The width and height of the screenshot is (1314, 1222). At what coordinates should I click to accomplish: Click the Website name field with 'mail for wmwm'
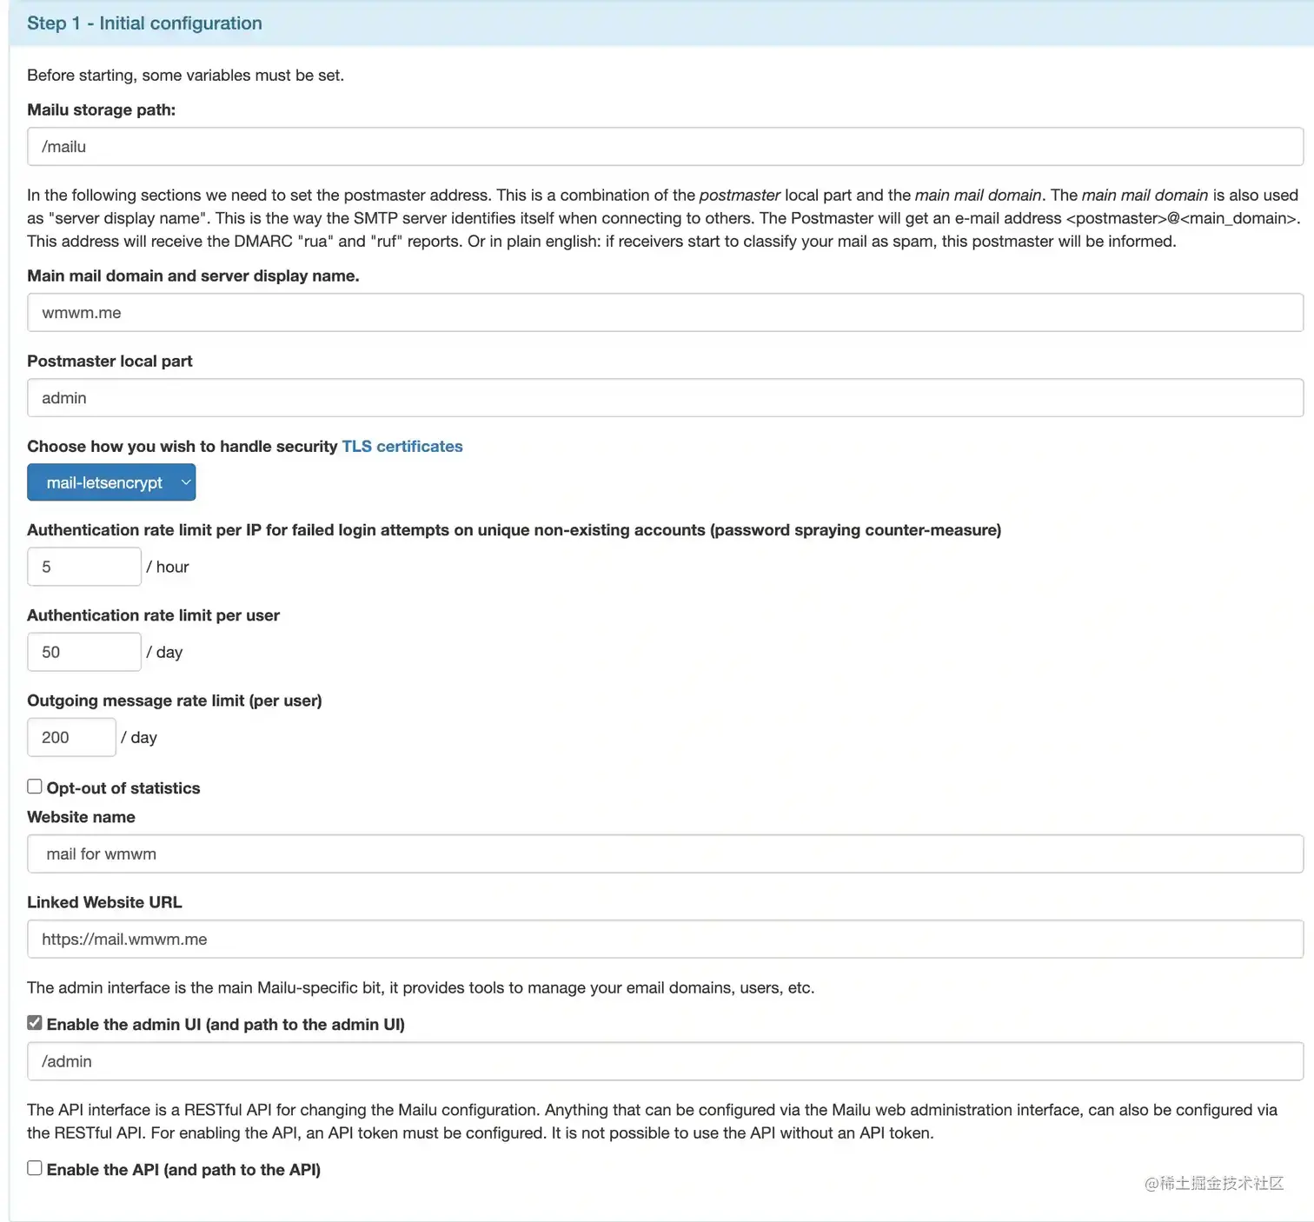665,853
